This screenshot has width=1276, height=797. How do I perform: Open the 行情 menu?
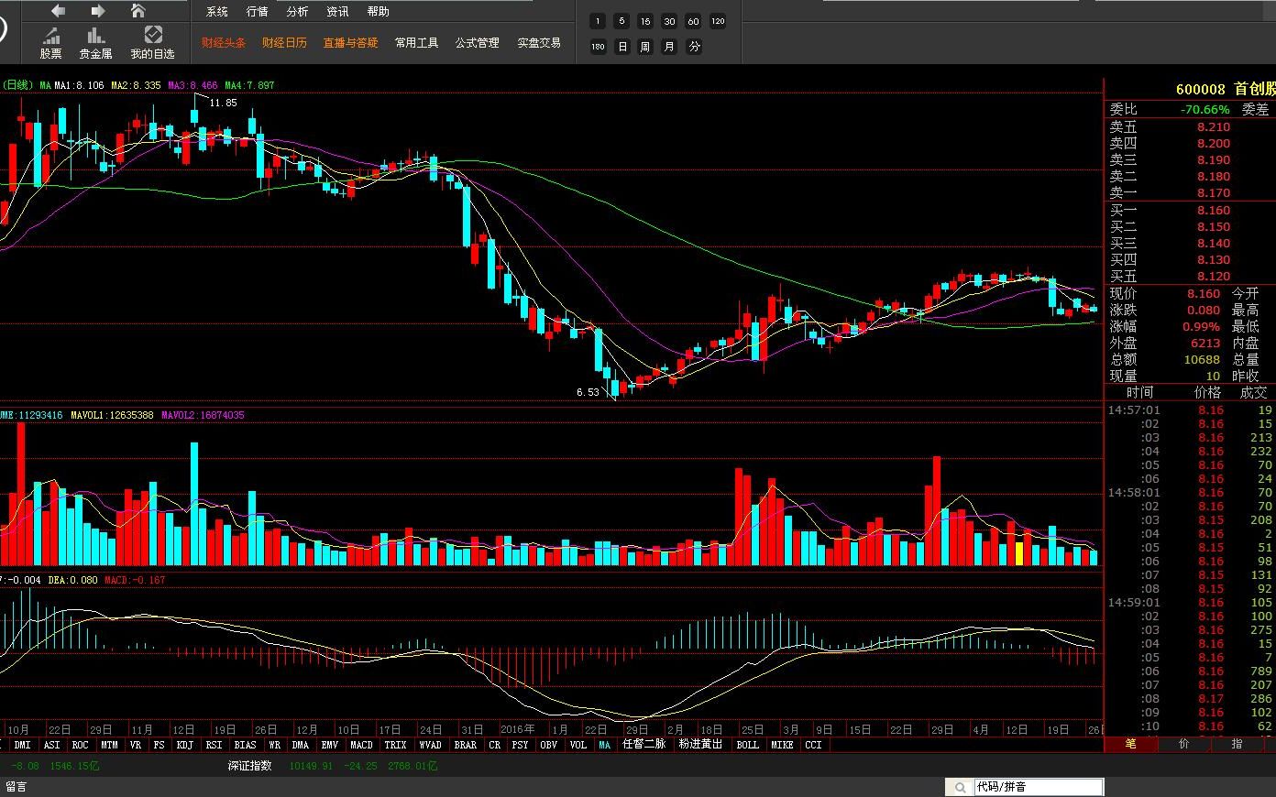258,12
